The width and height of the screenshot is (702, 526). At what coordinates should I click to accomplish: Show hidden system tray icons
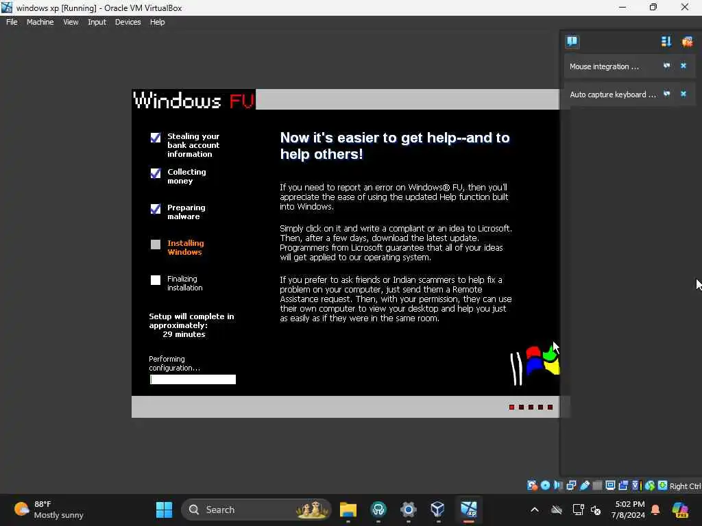click(535, 510)
